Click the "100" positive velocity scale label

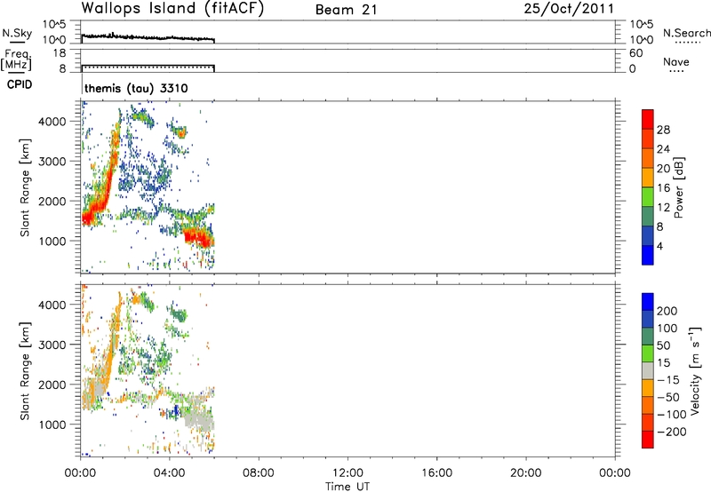pos(667,329)
